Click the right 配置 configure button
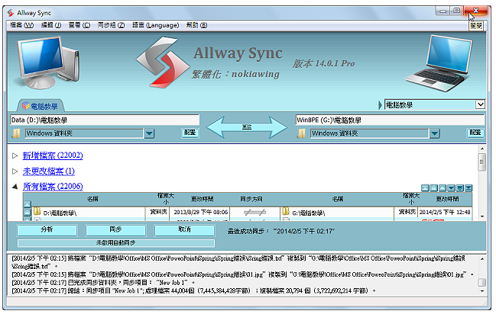The width and height of the screenshot is (496, 314). point(475,133)
